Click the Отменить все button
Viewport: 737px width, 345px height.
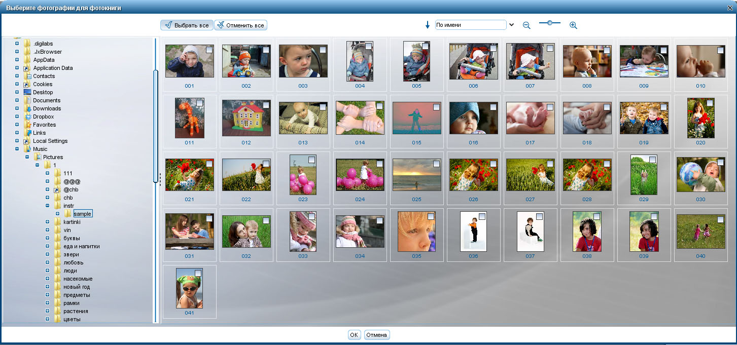[240, 25]
